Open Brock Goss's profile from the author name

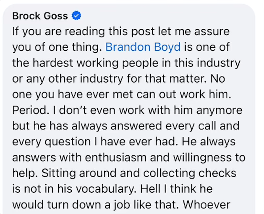tap(40, 16)
